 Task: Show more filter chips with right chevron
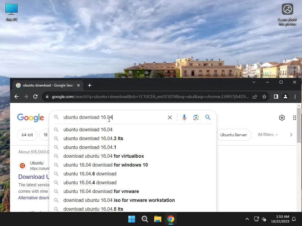point(291,135)
